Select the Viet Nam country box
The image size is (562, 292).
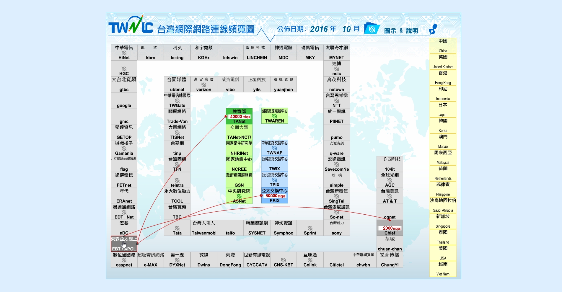(x=443, y=269)
